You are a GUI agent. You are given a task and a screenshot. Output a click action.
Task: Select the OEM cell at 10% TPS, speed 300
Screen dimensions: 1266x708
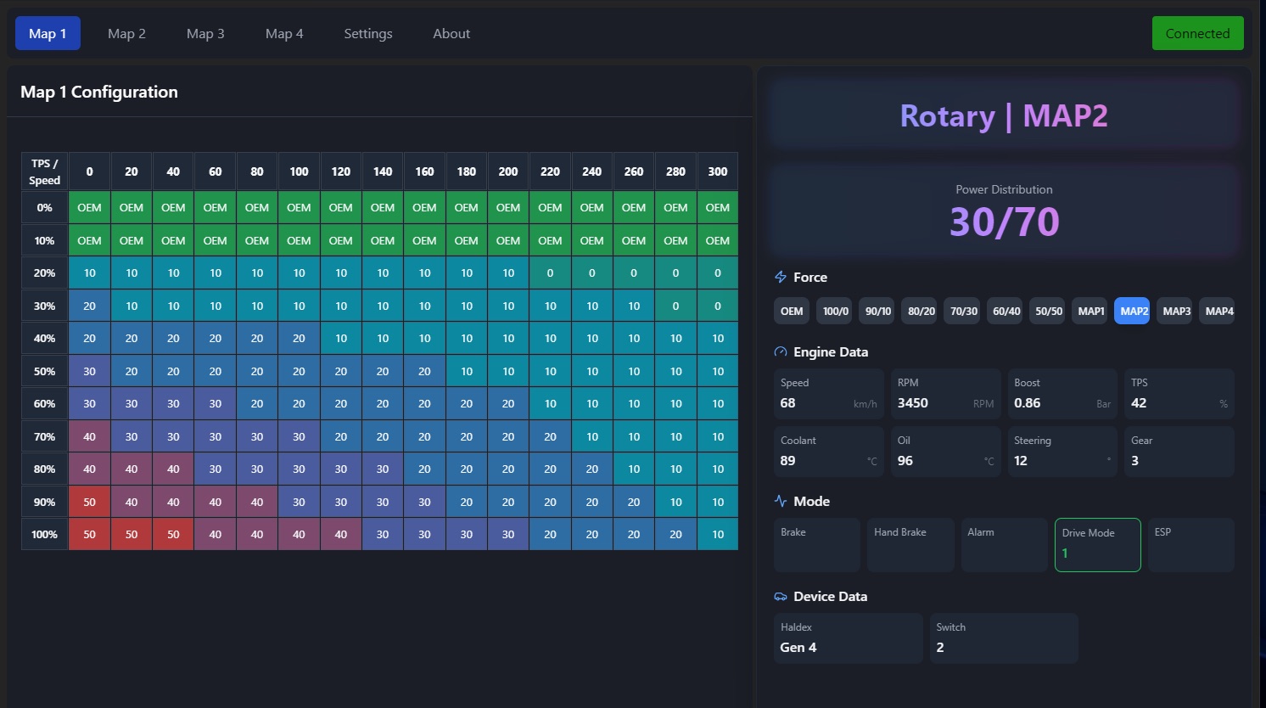(718, 240)
